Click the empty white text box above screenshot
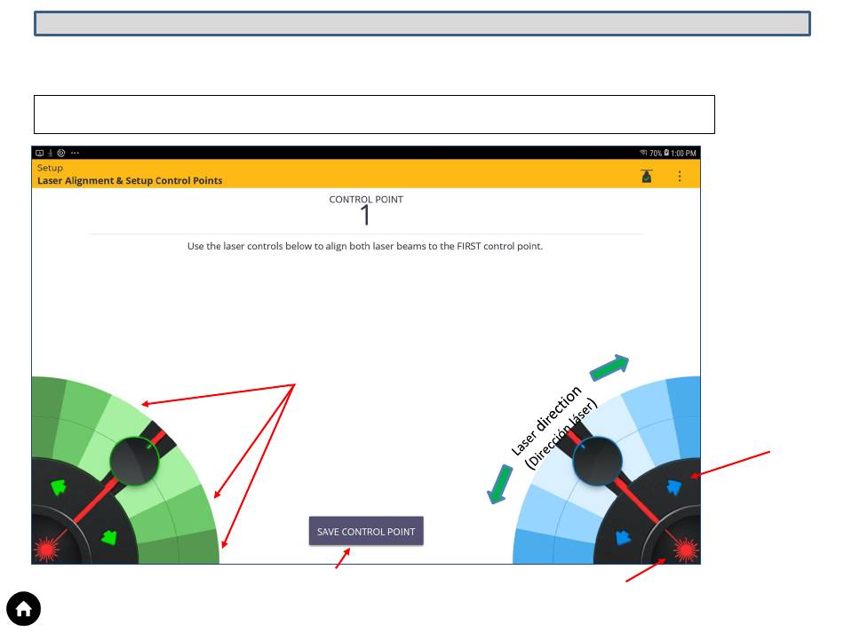 [x=374, y=115]
